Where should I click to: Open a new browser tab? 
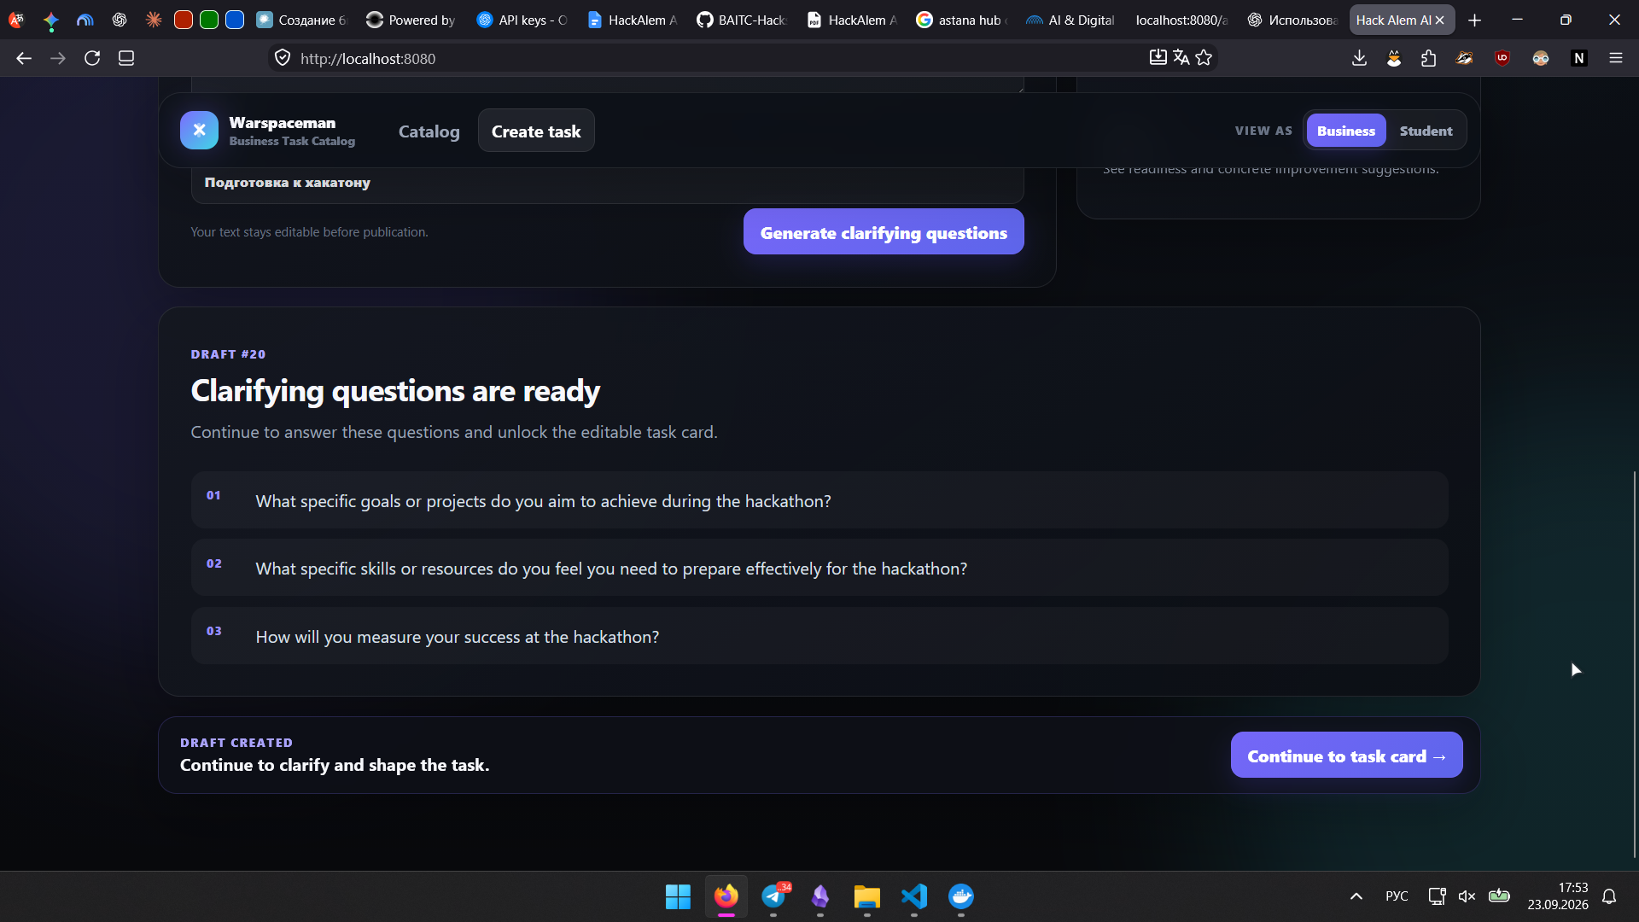[1474, 20]
